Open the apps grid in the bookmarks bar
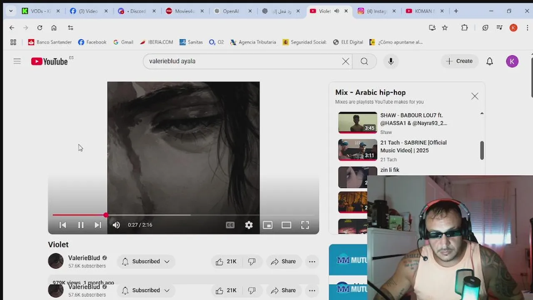 click(13, 42)
